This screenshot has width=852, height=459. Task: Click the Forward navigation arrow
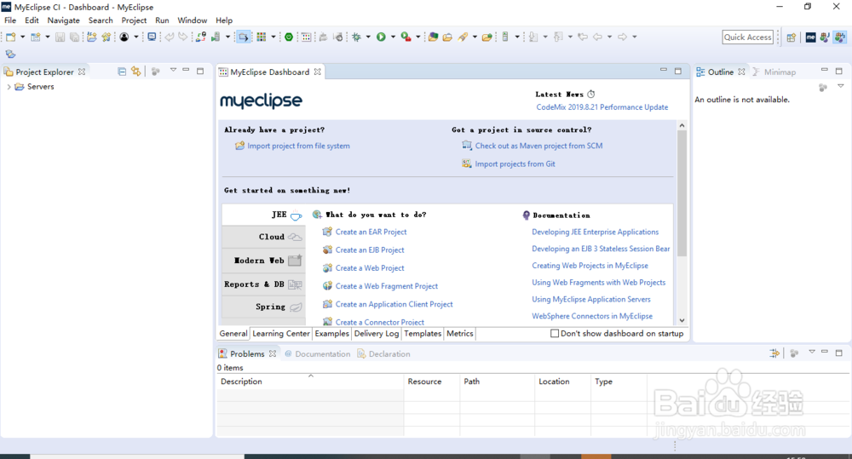(623, 37)
